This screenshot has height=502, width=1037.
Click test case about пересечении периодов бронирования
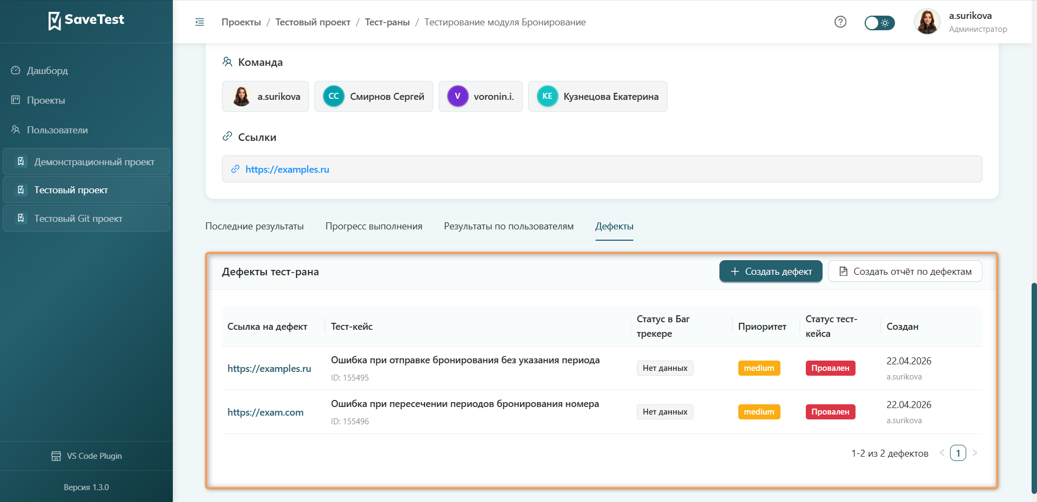[465, 404]
